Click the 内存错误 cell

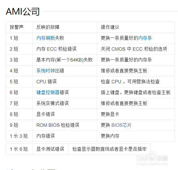click(65, 136)
